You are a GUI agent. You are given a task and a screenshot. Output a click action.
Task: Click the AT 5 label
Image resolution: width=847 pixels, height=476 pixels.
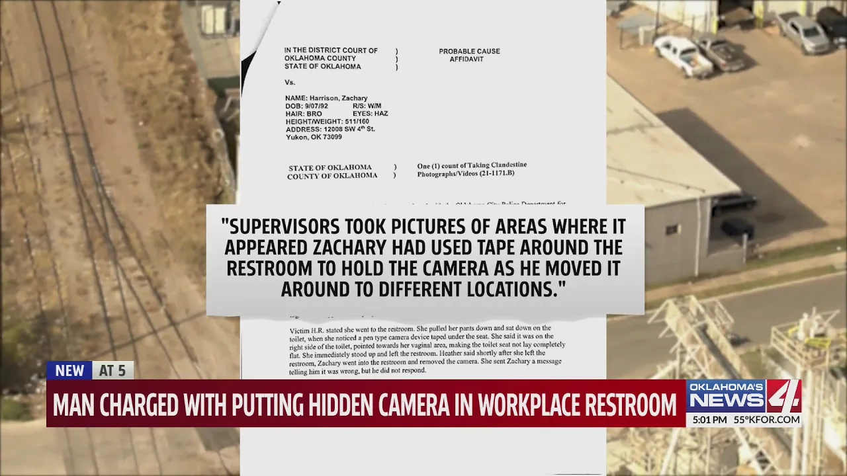pyautogui.click(x=112, y=371)
